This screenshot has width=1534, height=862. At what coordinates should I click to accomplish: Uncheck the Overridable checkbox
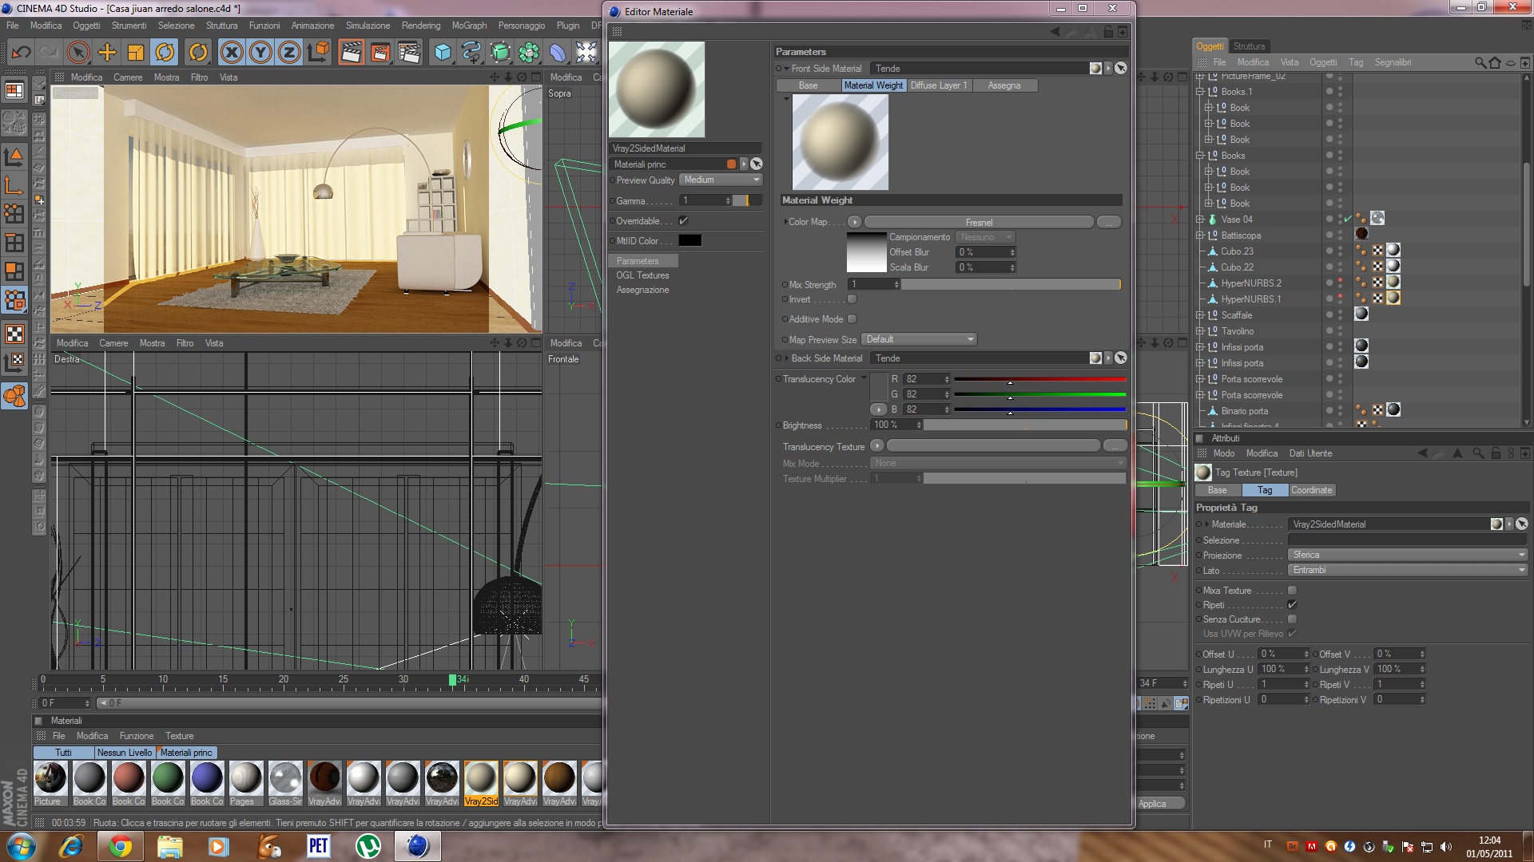point(683,221)
